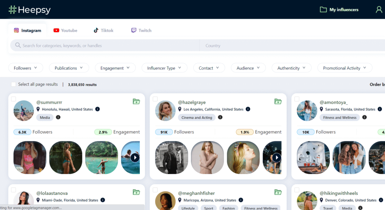Open info icon beside Cinema and Acting tag
Image resolution: width=385 pixels, height=210 pixels.
tap(220, 117)
